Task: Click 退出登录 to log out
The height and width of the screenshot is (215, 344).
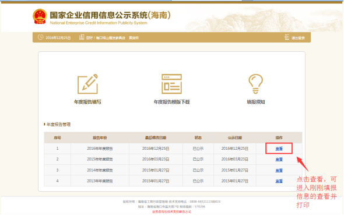Action: click(298, 38)
